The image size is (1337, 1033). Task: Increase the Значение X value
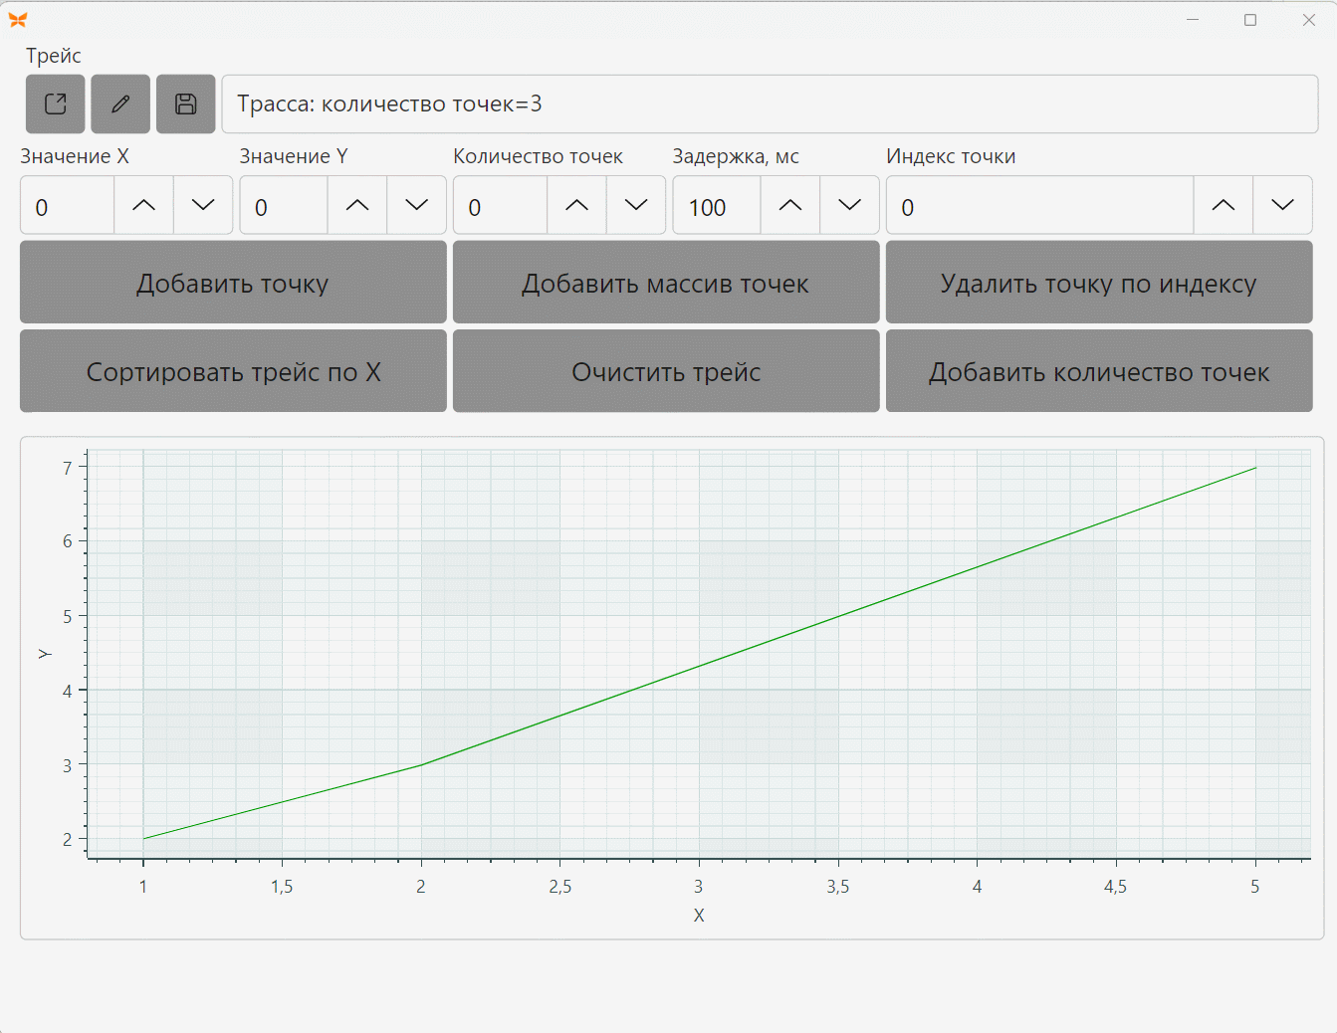144,205
